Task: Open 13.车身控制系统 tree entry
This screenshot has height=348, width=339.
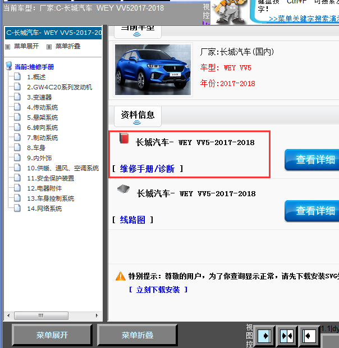Action: coord(51,198)
